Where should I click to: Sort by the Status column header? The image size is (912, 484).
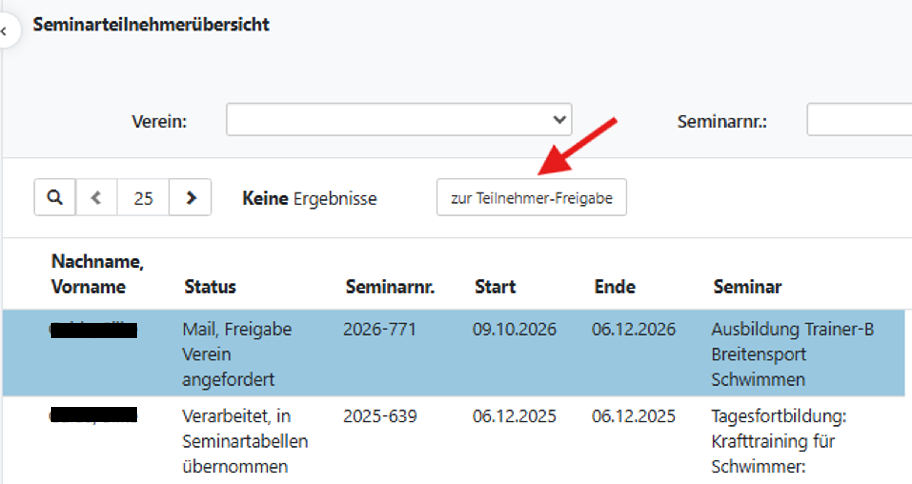click(210, 287)
